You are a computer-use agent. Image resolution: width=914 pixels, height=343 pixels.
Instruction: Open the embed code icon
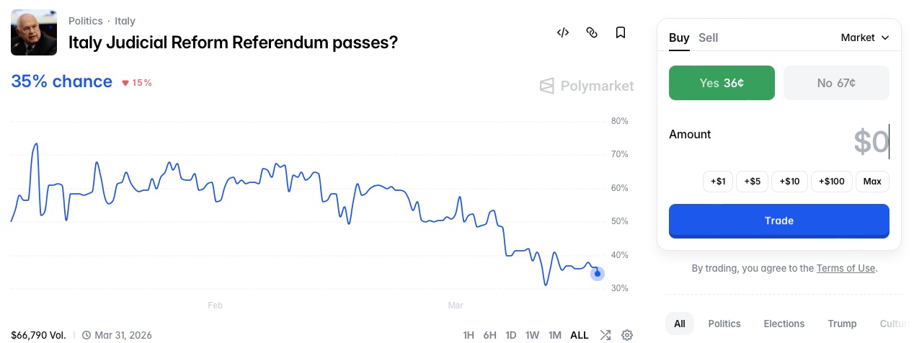pos(564,32)
